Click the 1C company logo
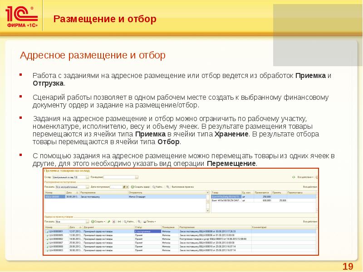Viewport: 363px width, 272px height. [21, 17]
